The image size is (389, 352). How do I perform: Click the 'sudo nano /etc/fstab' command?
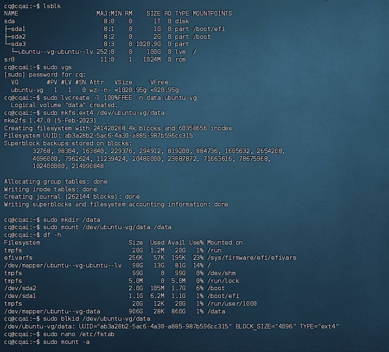(79, 334)
